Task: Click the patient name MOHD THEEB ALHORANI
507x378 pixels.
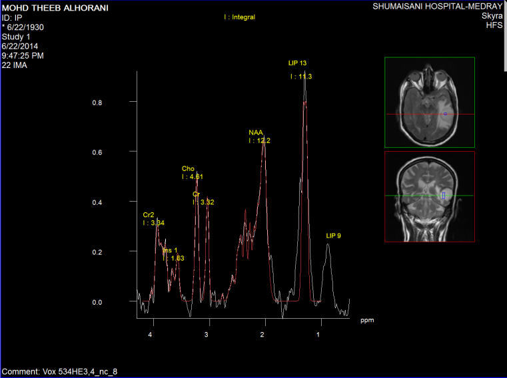Action: coord(55,8)
